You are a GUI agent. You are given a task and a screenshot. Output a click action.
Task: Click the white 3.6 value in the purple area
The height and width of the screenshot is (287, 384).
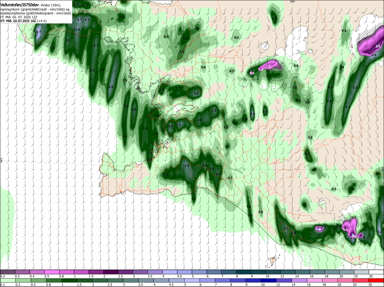tap(378, 46)
